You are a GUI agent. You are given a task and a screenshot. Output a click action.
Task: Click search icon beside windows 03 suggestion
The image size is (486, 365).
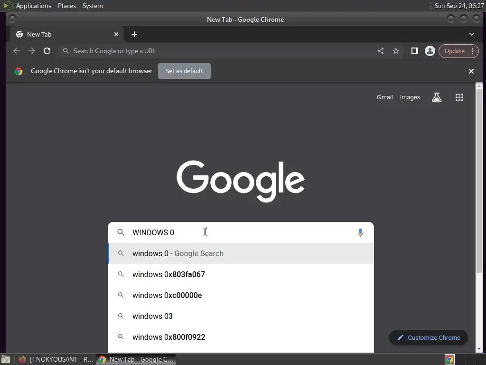click(121, 316)
